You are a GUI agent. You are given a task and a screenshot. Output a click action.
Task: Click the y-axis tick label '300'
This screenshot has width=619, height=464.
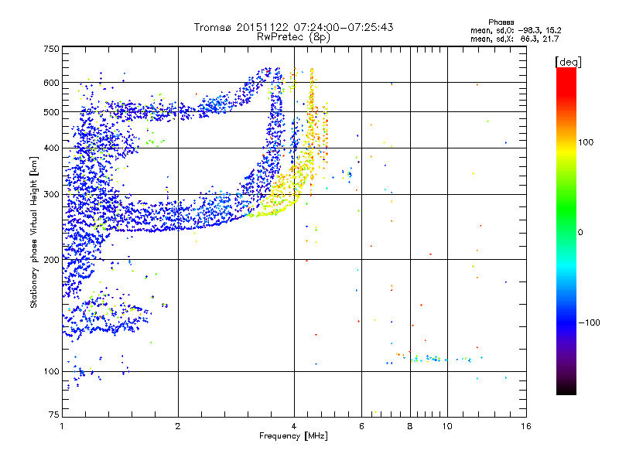click(x=51, y=195)
